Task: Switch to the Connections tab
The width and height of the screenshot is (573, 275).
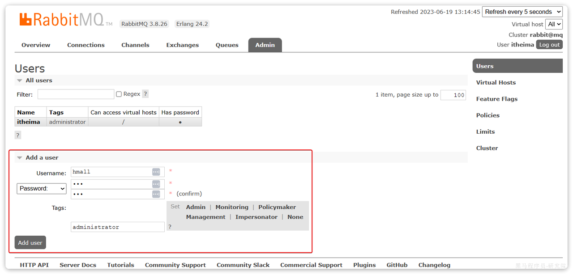Action: (86, 45)
